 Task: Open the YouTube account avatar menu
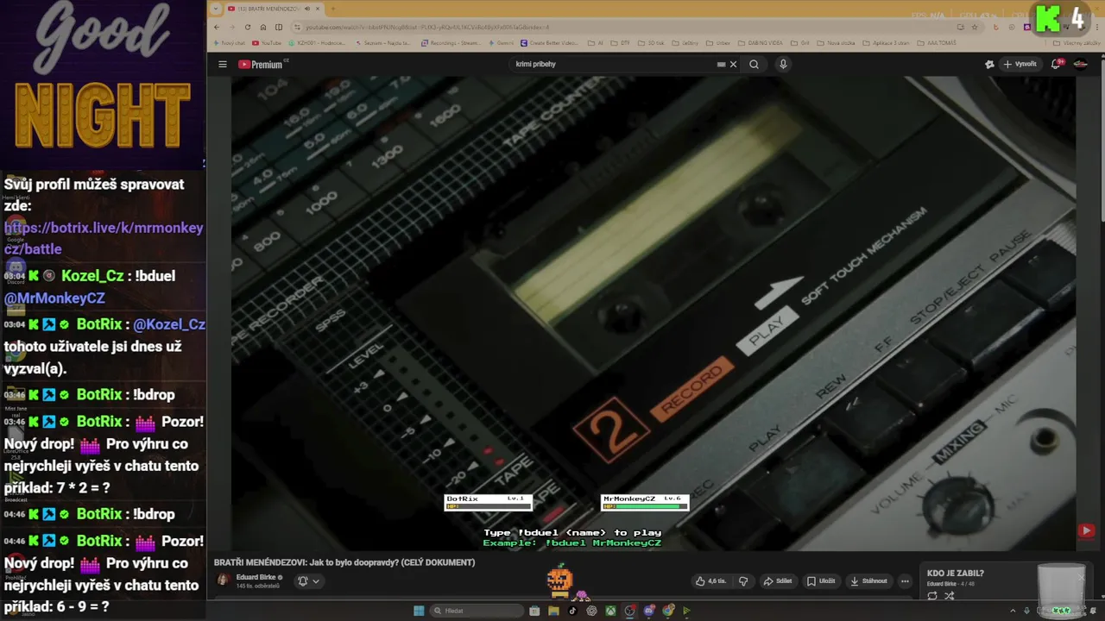pyautogui.click(x=1080, y=64)
